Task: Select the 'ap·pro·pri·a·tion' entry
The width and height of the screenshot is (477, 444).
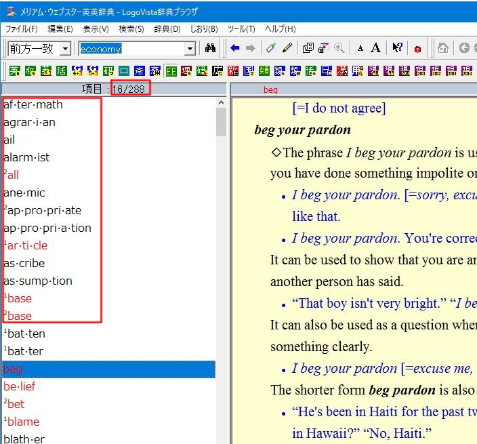Action: 47,228
